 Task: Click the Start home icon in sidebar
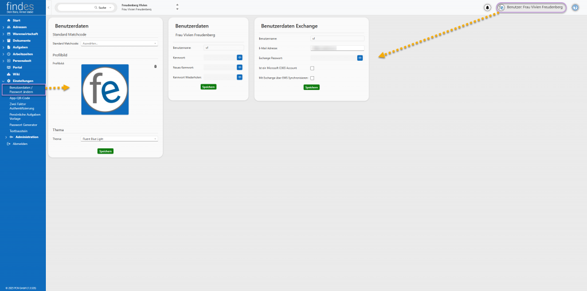click(x=9, y=20)
